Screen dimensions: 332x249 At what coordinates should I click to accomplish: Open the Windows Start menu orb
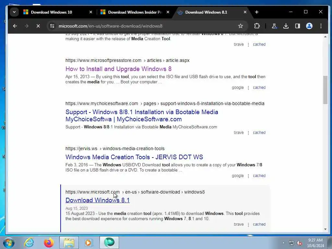click(x=8, y=243)
